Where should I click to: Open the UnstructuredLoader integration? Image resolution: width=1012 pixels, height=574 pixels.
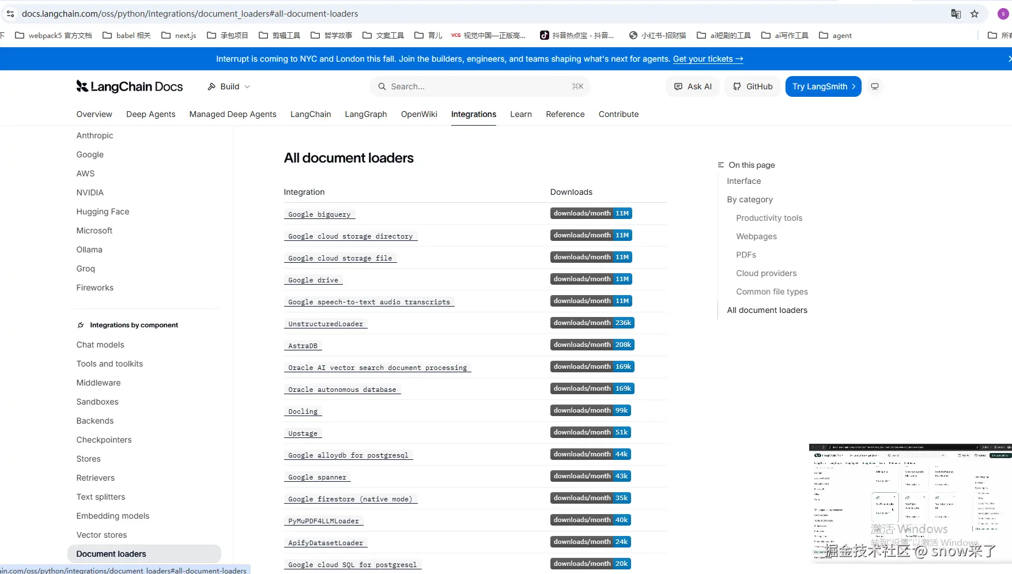(326, 324)
